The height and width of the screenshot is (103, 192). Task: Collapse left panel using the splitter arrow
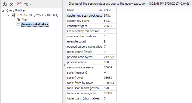64,65
